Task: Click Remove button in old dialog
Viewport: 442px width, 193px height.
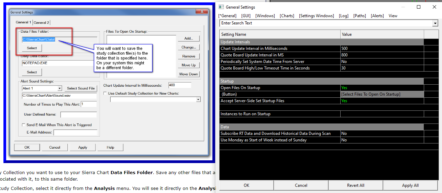Action: tap(189, 56)
